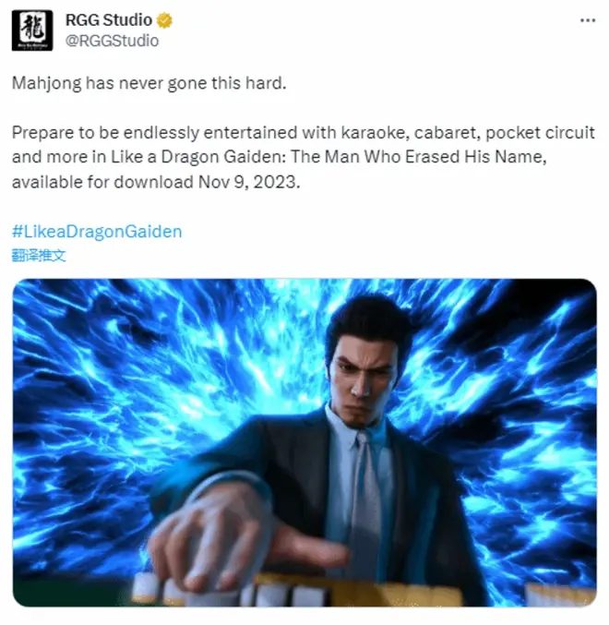Open the attached mahjong screenshot image
This screenshot has height=625, width=609.
[x=304, y=442]
